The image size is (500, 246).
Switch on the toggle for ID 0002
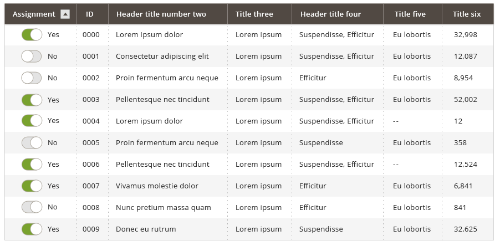click(x=32, y=78)
